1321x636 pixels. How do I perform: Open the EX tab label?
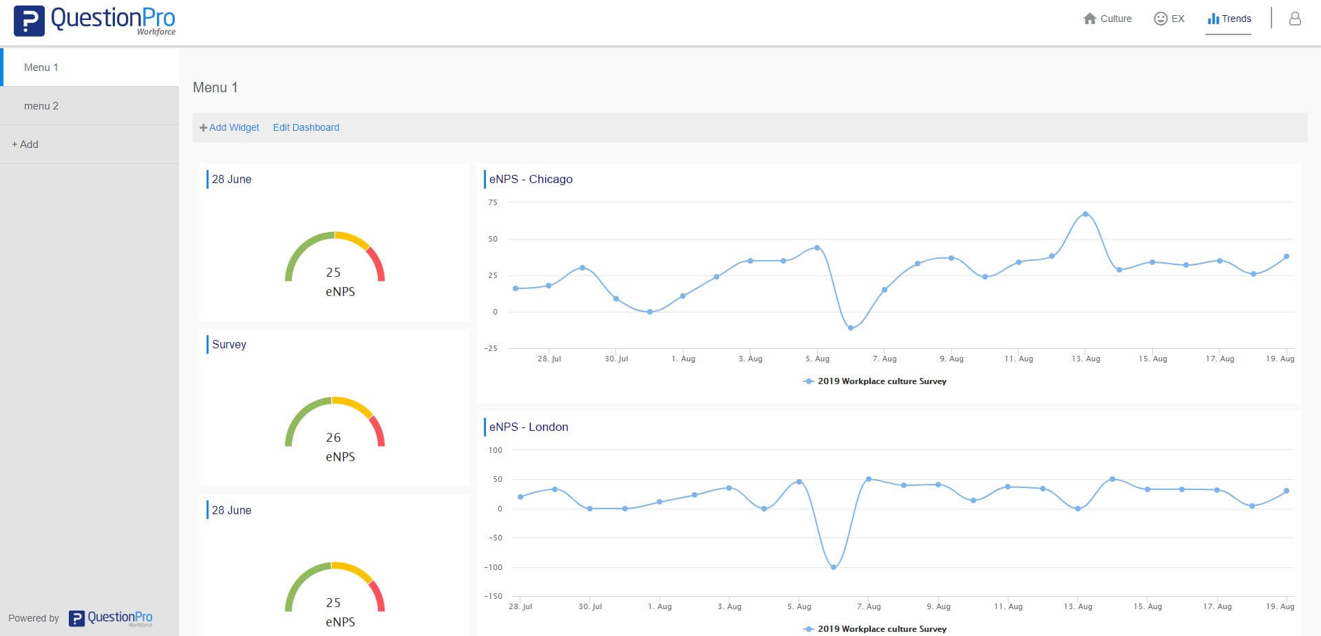point(1178,19)
